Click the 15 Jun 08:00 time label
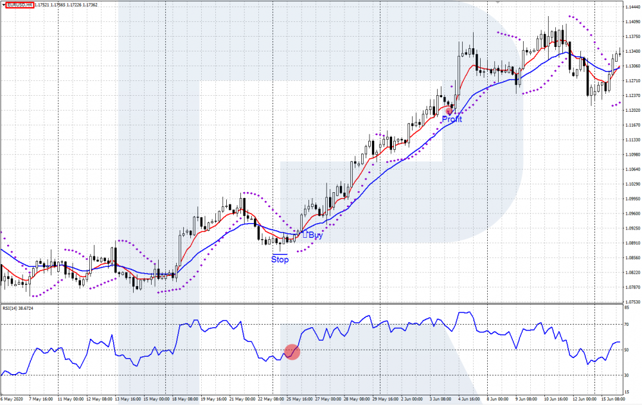 coord(613,399)
